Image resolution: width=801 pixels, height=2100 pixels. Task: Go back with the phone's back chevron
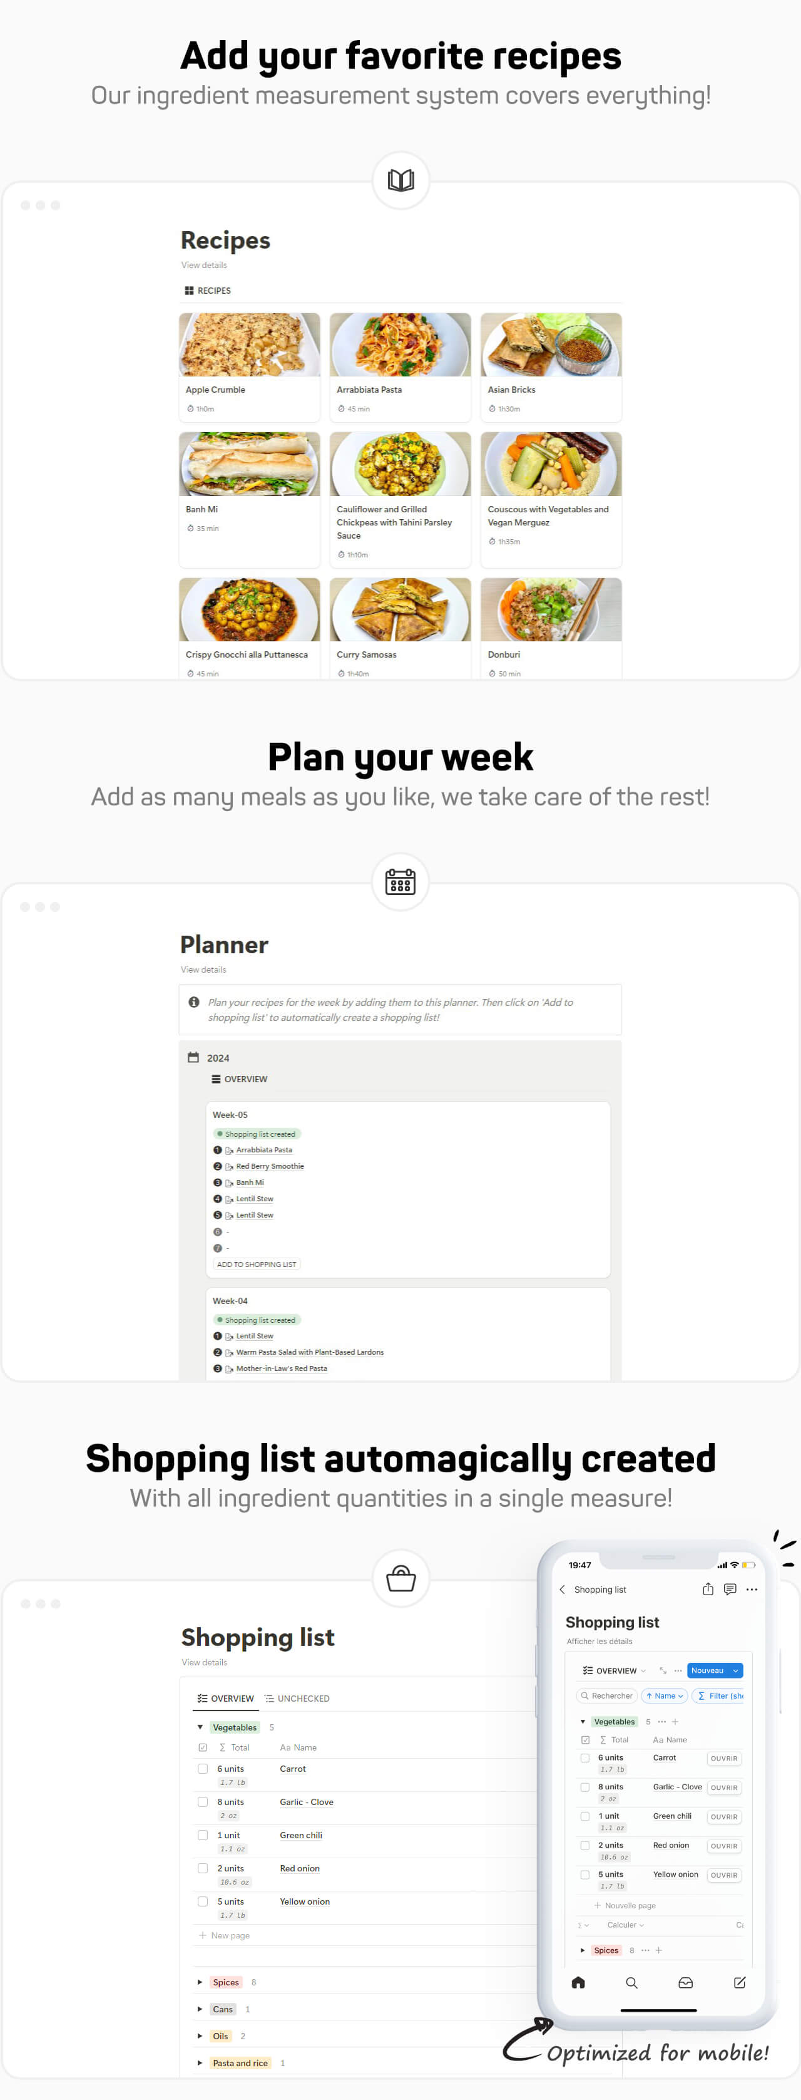click(x=562, y=1590)
